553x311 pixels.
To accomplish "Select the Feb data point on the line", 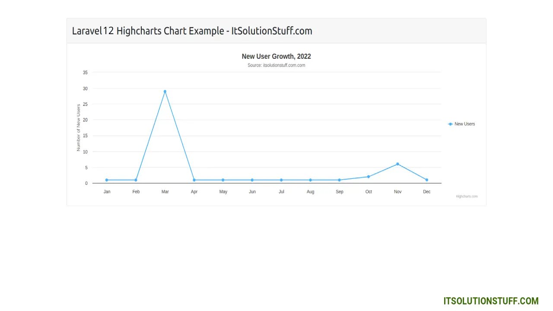I will coord(136,180).
